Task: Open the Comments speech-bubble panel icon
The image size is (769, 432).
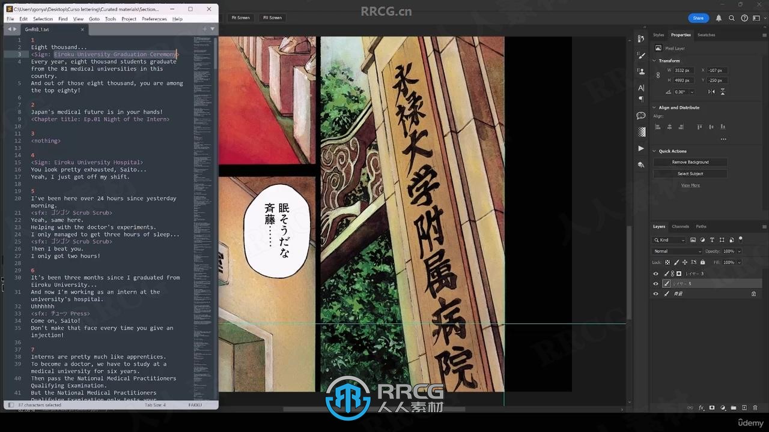Action: click(x=641, y=116)
